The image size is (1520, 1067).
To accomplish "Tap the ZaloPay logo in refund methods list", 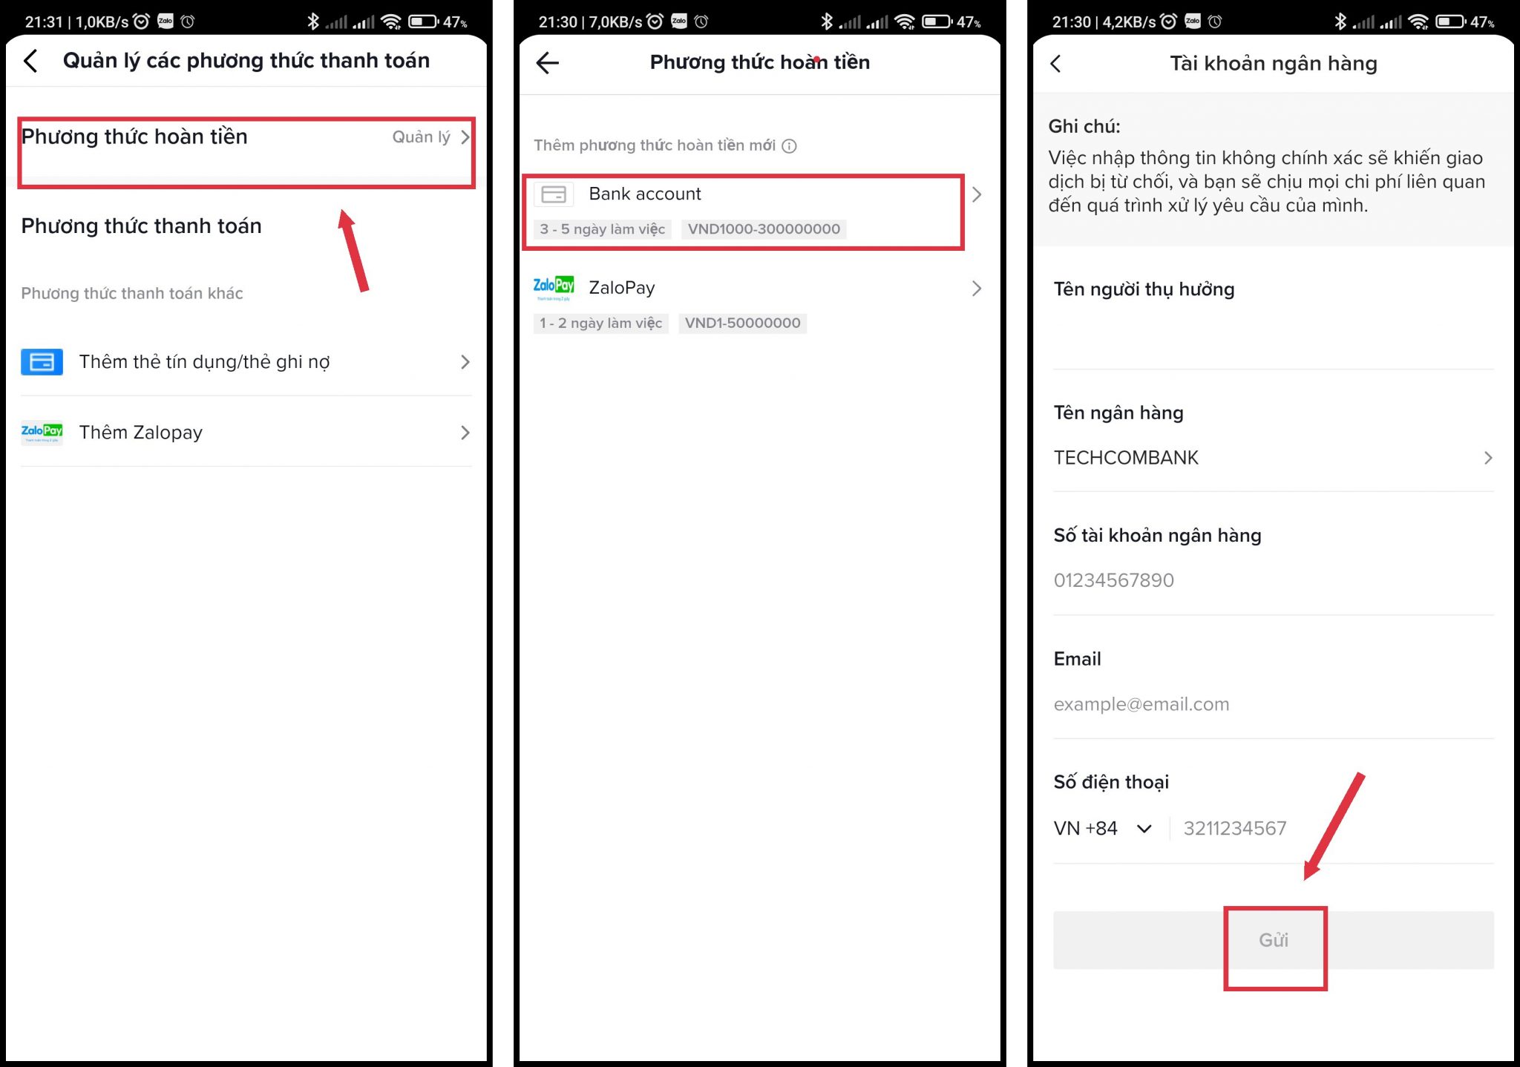I will [554, 288].
